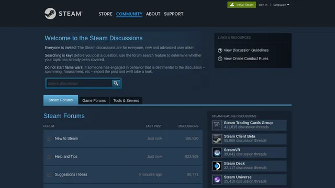Click 188,920 discussions count
The image size is (335, 188).
[x=192, y=138]
